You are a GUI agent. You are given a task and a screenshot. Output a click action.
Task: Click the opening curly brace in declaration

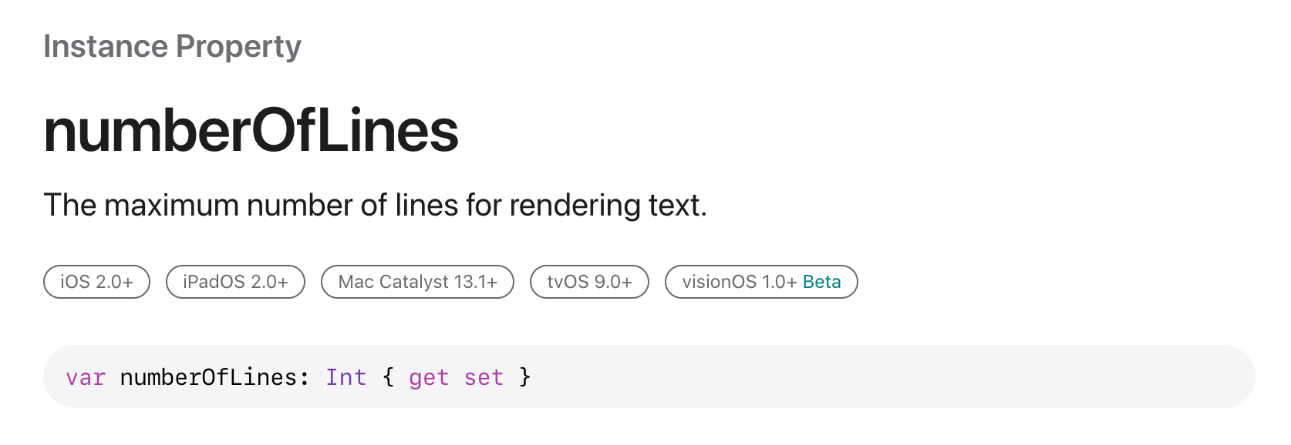tap(388, 377)
